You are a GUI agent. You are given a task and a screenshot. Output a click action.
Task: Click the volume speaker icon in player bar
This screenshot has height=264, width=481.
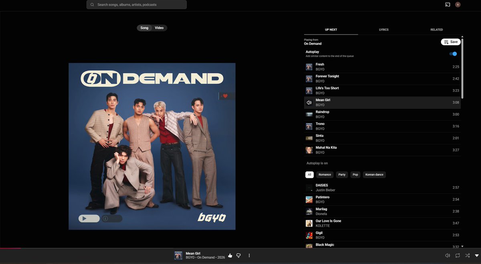point(448,256)
